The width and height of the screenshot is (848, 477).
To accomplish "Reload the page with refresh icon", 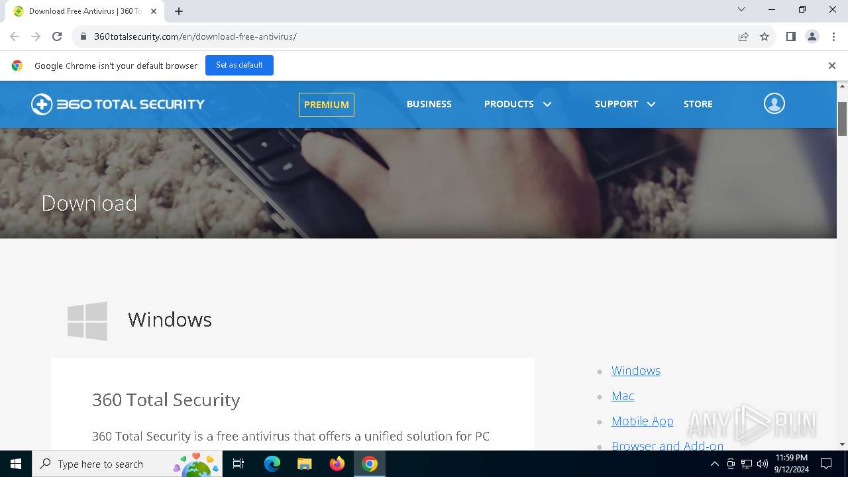I will (57, 36).
